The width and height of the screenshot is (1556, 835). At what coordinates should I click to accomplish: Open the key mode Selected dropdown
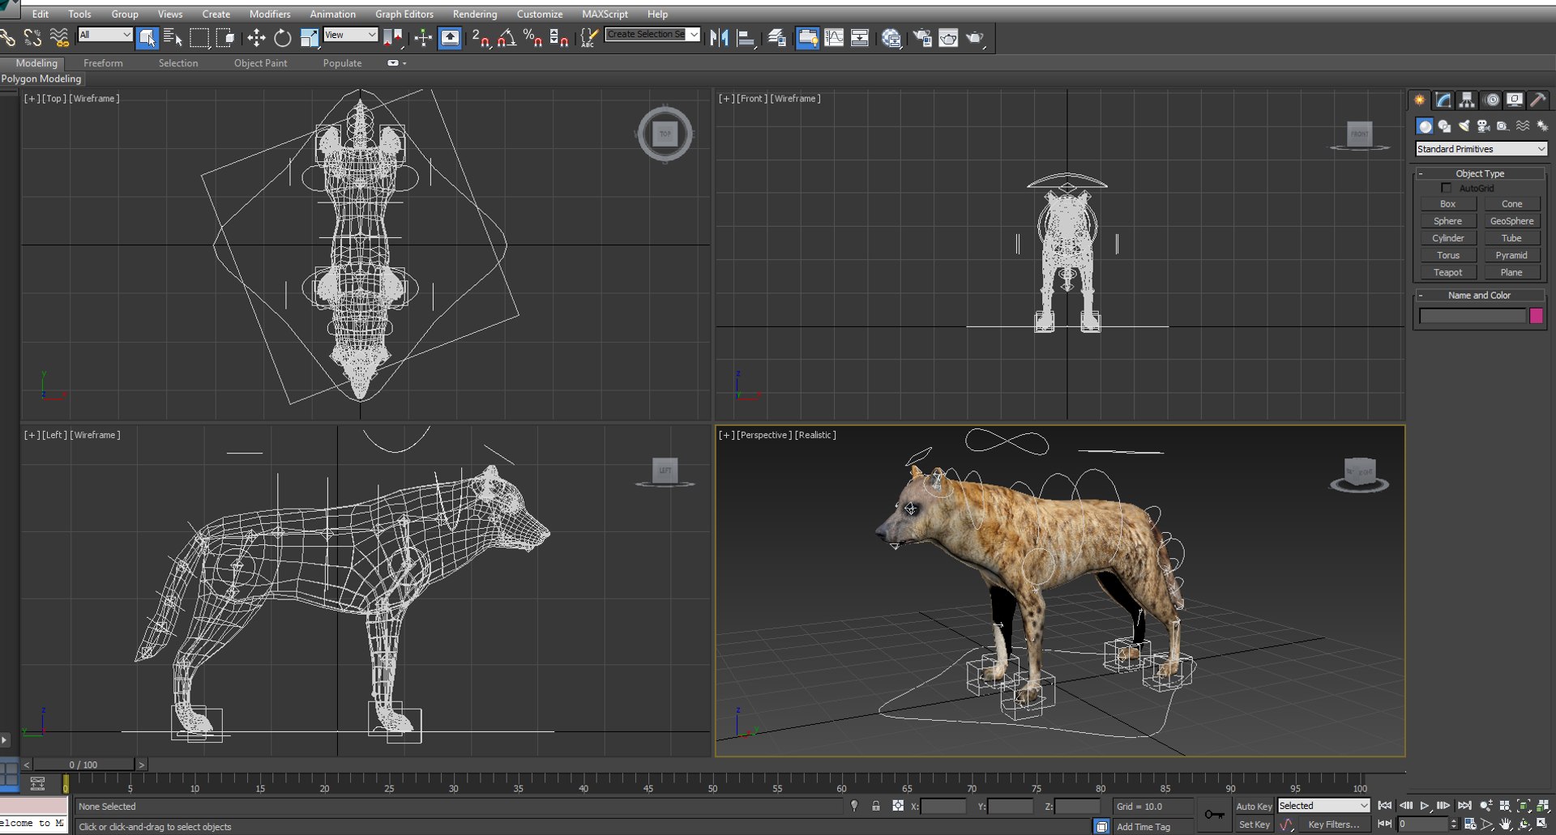[1323, 806]
